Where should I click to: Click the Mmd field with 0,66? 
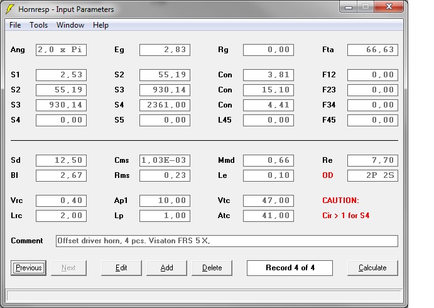(x=268, y=160)
